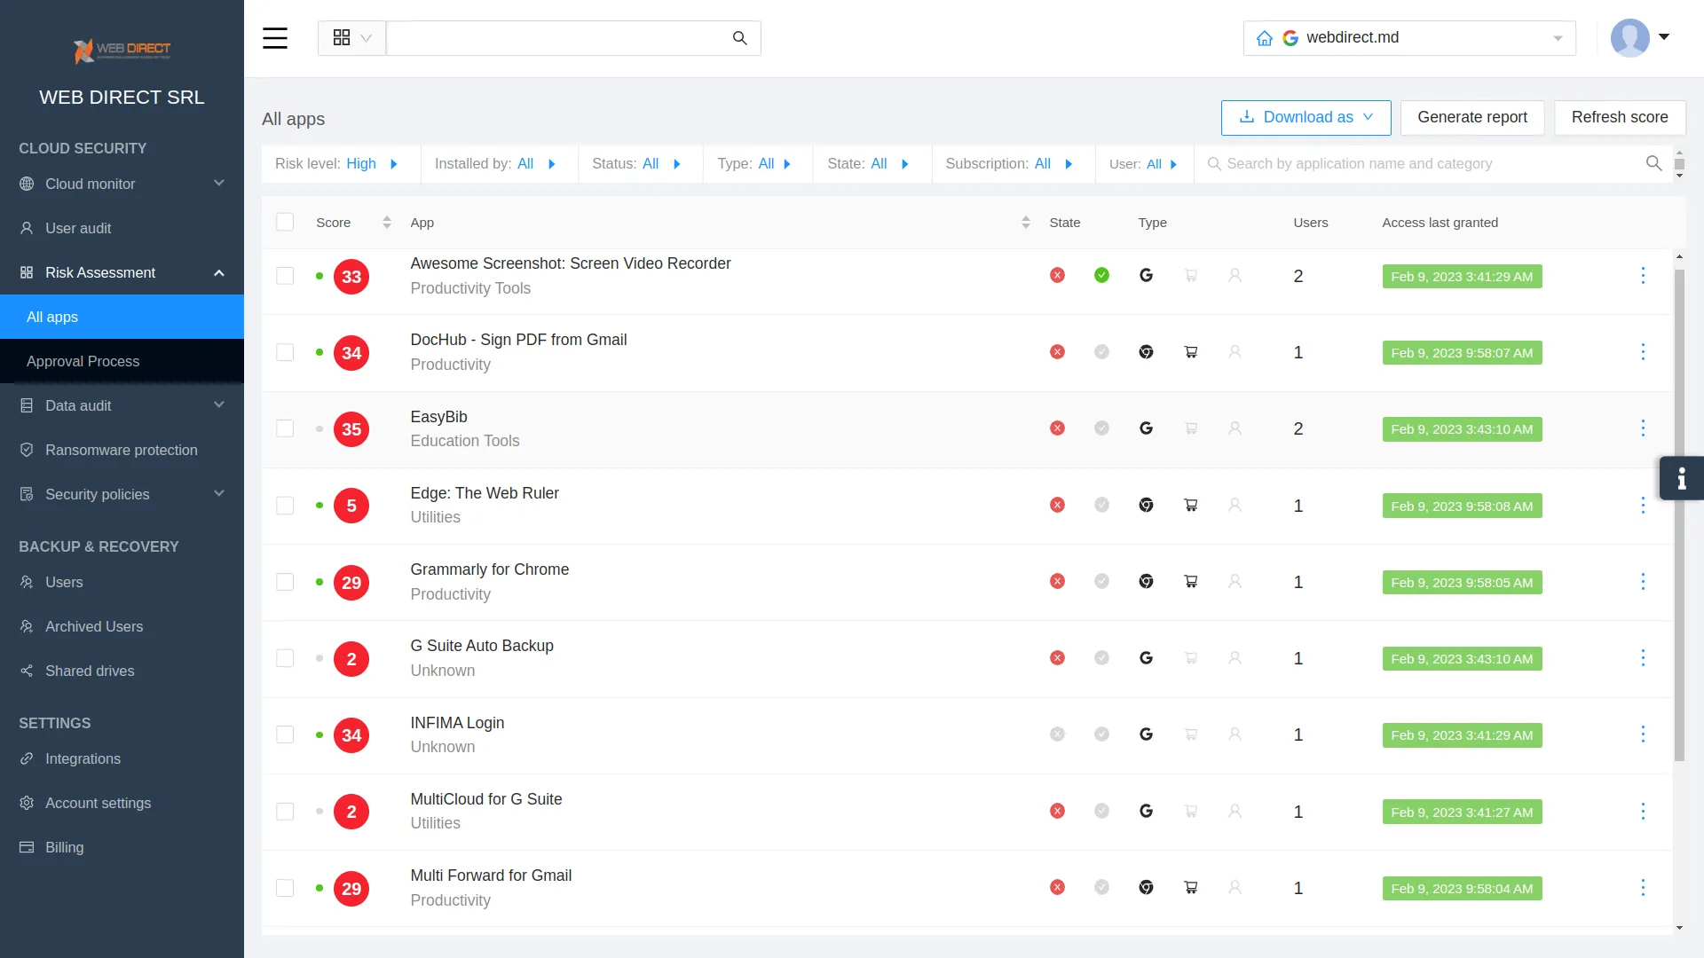Open Shared drives page
The height and width of the screenshot is (958, 1704).
(x=122, y=671)
